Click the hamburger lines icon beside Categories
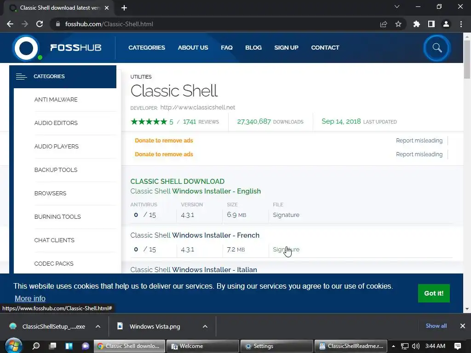This screenshot has height=353, width=471. tap(21, 77)
